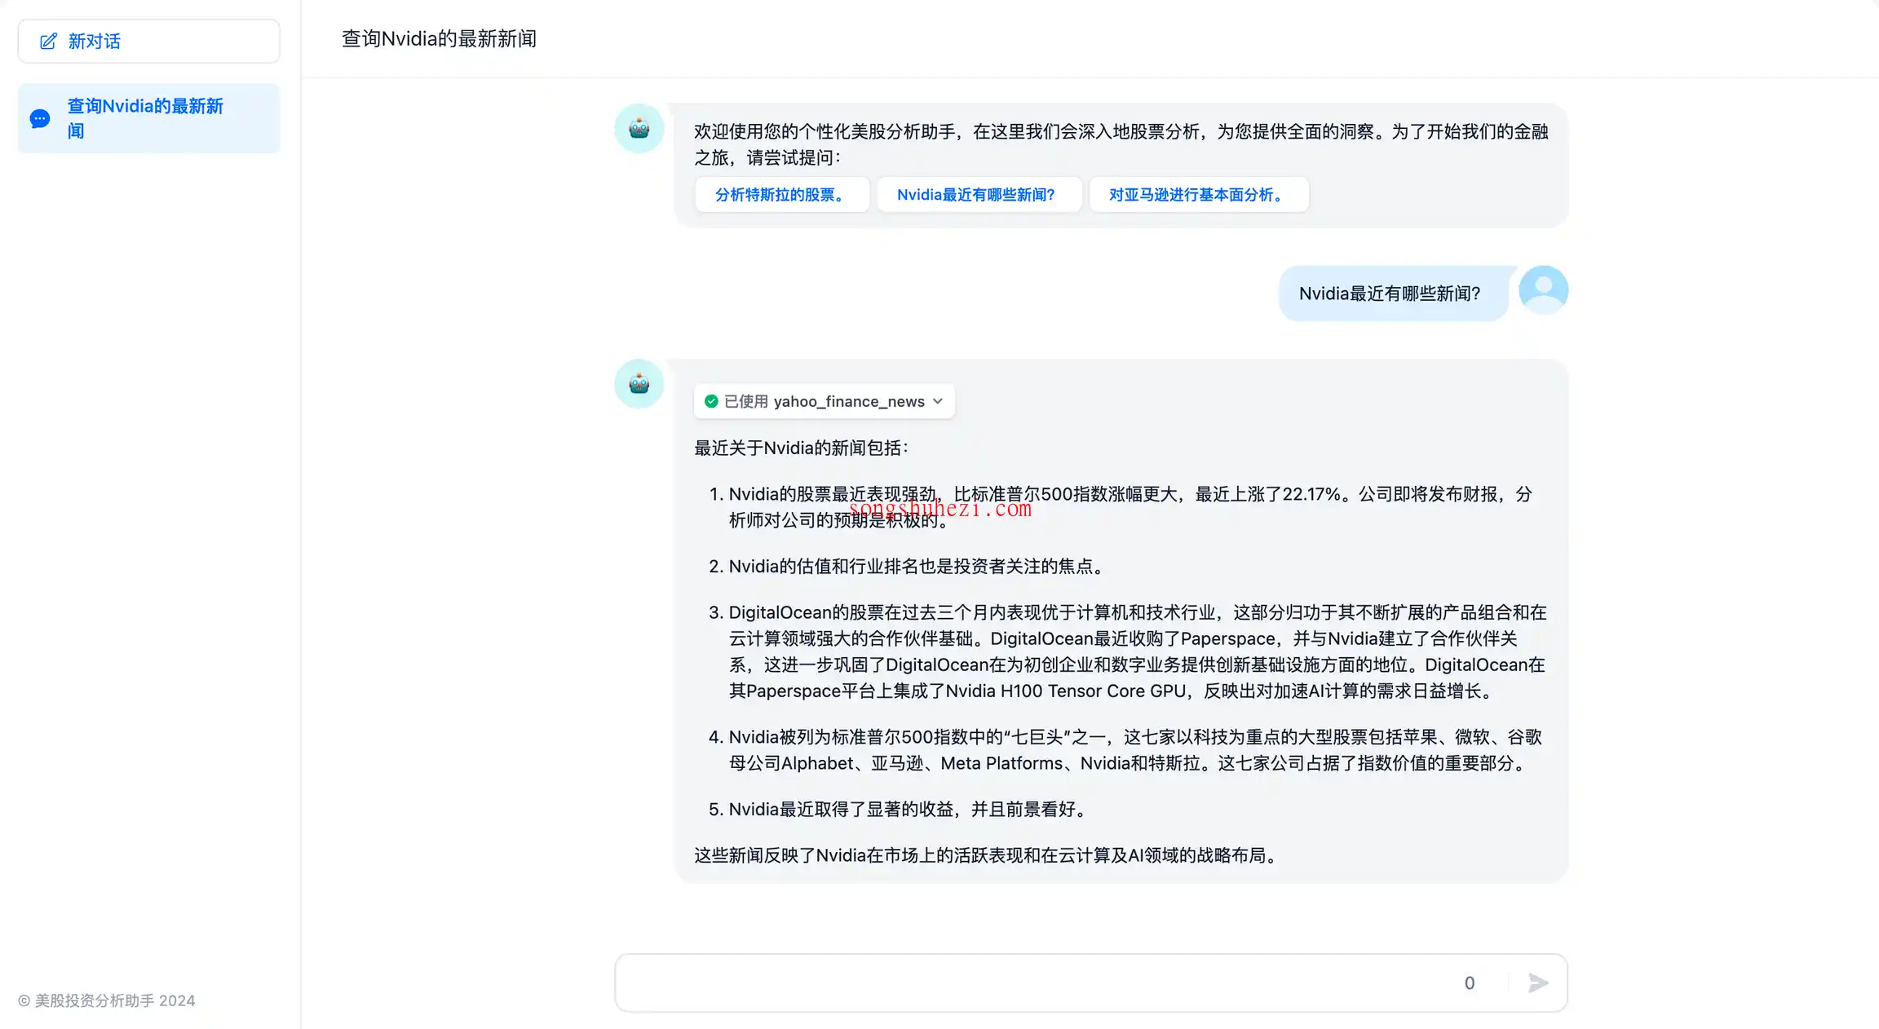Click the green check icon on tool chip
This screenshot has width=1879, height=1029.
click(711, 401)
